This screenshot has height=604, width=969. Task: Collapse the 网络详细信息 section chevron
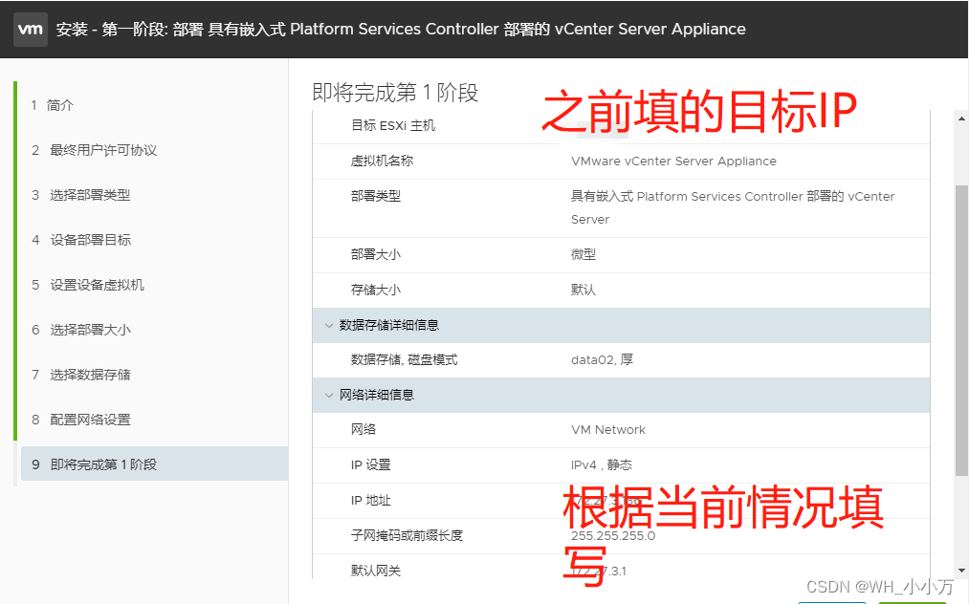tap(329, 396)
